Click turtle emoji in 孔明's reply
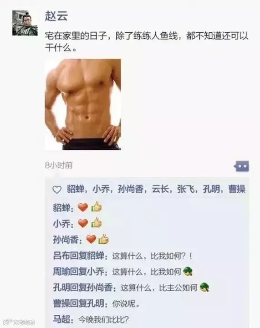The height and width of the screenshot is (328, 260). click(x=204, y=287)
